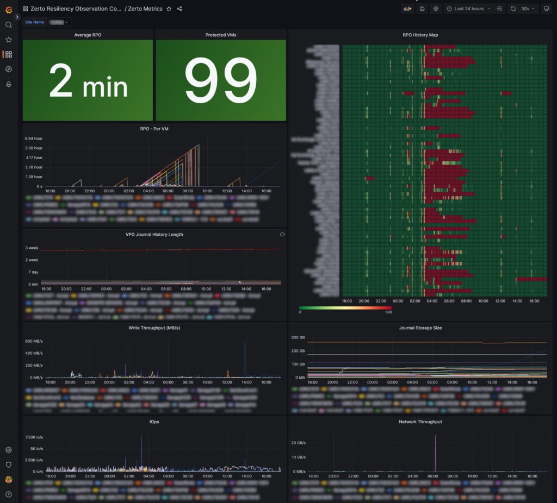Expand the sidebar with the arrow toggle
Screen dimensions: 557x503
pos(17,17)
